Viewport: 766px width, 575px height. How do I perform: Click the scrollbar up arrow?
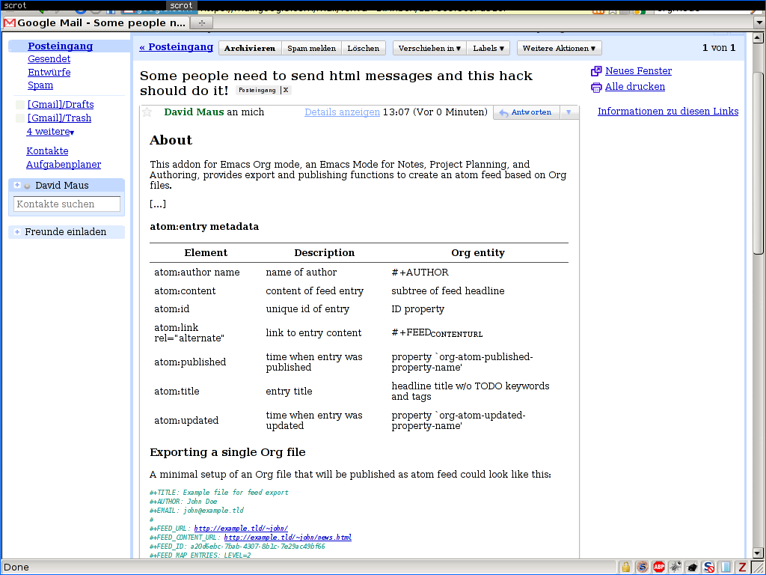click(x=759, y=37)
